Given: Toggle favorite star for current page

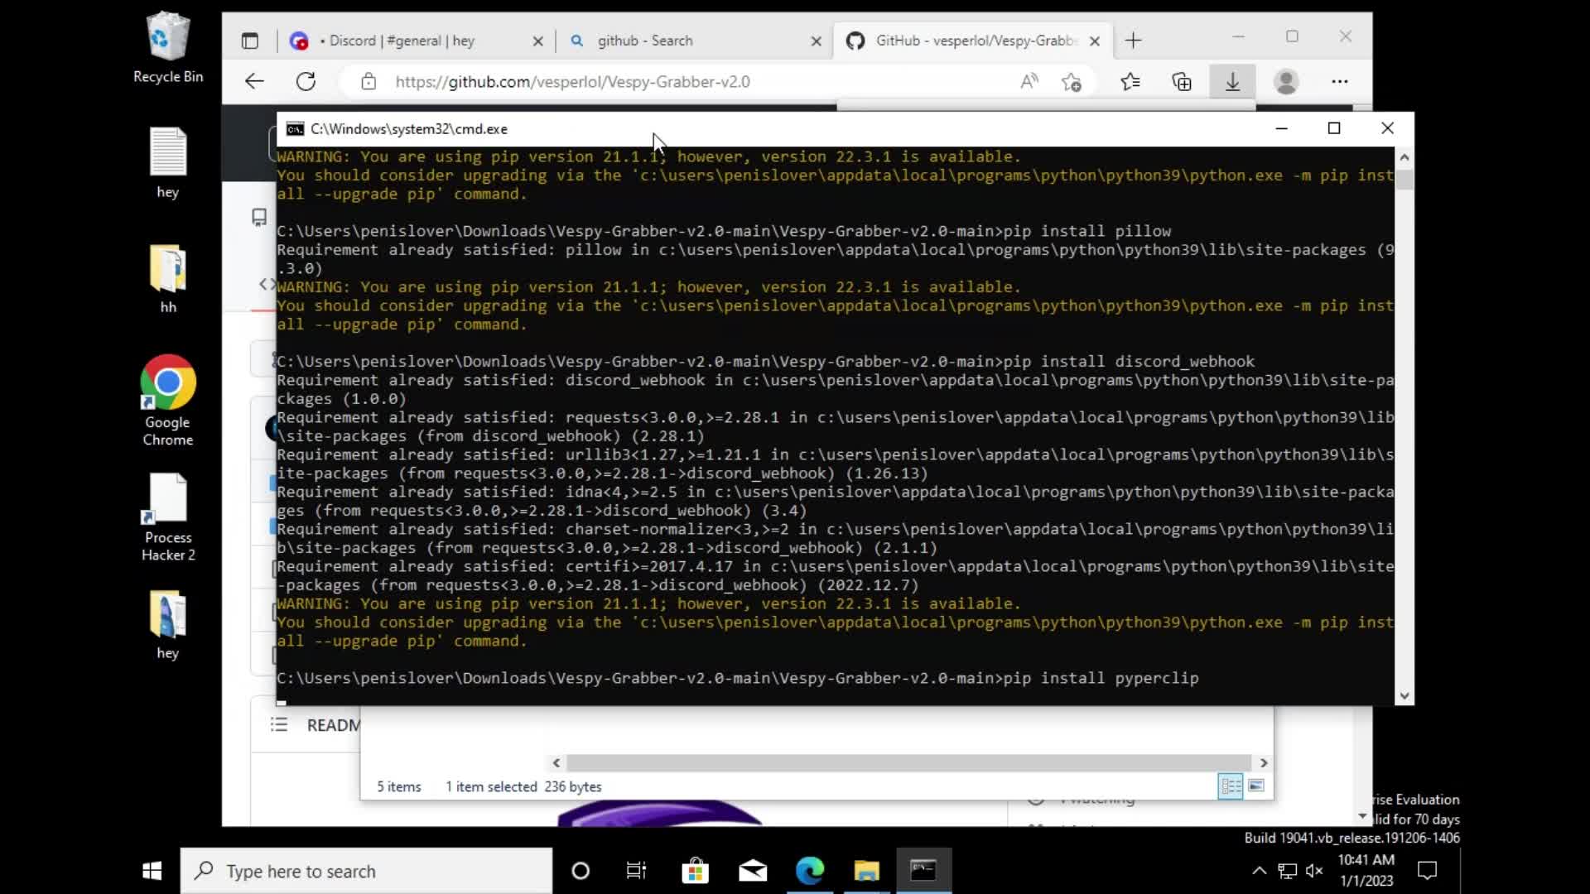Looking at the screenshot, I should [x=1072, y=81].
